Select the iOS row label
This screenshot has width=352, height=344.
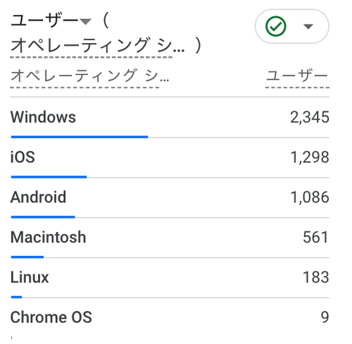coord(23,157)
